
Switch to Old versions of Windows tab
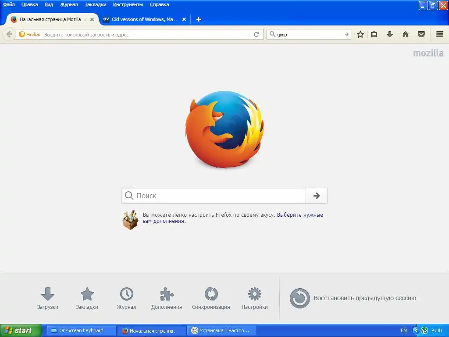(x=144, y=19)
